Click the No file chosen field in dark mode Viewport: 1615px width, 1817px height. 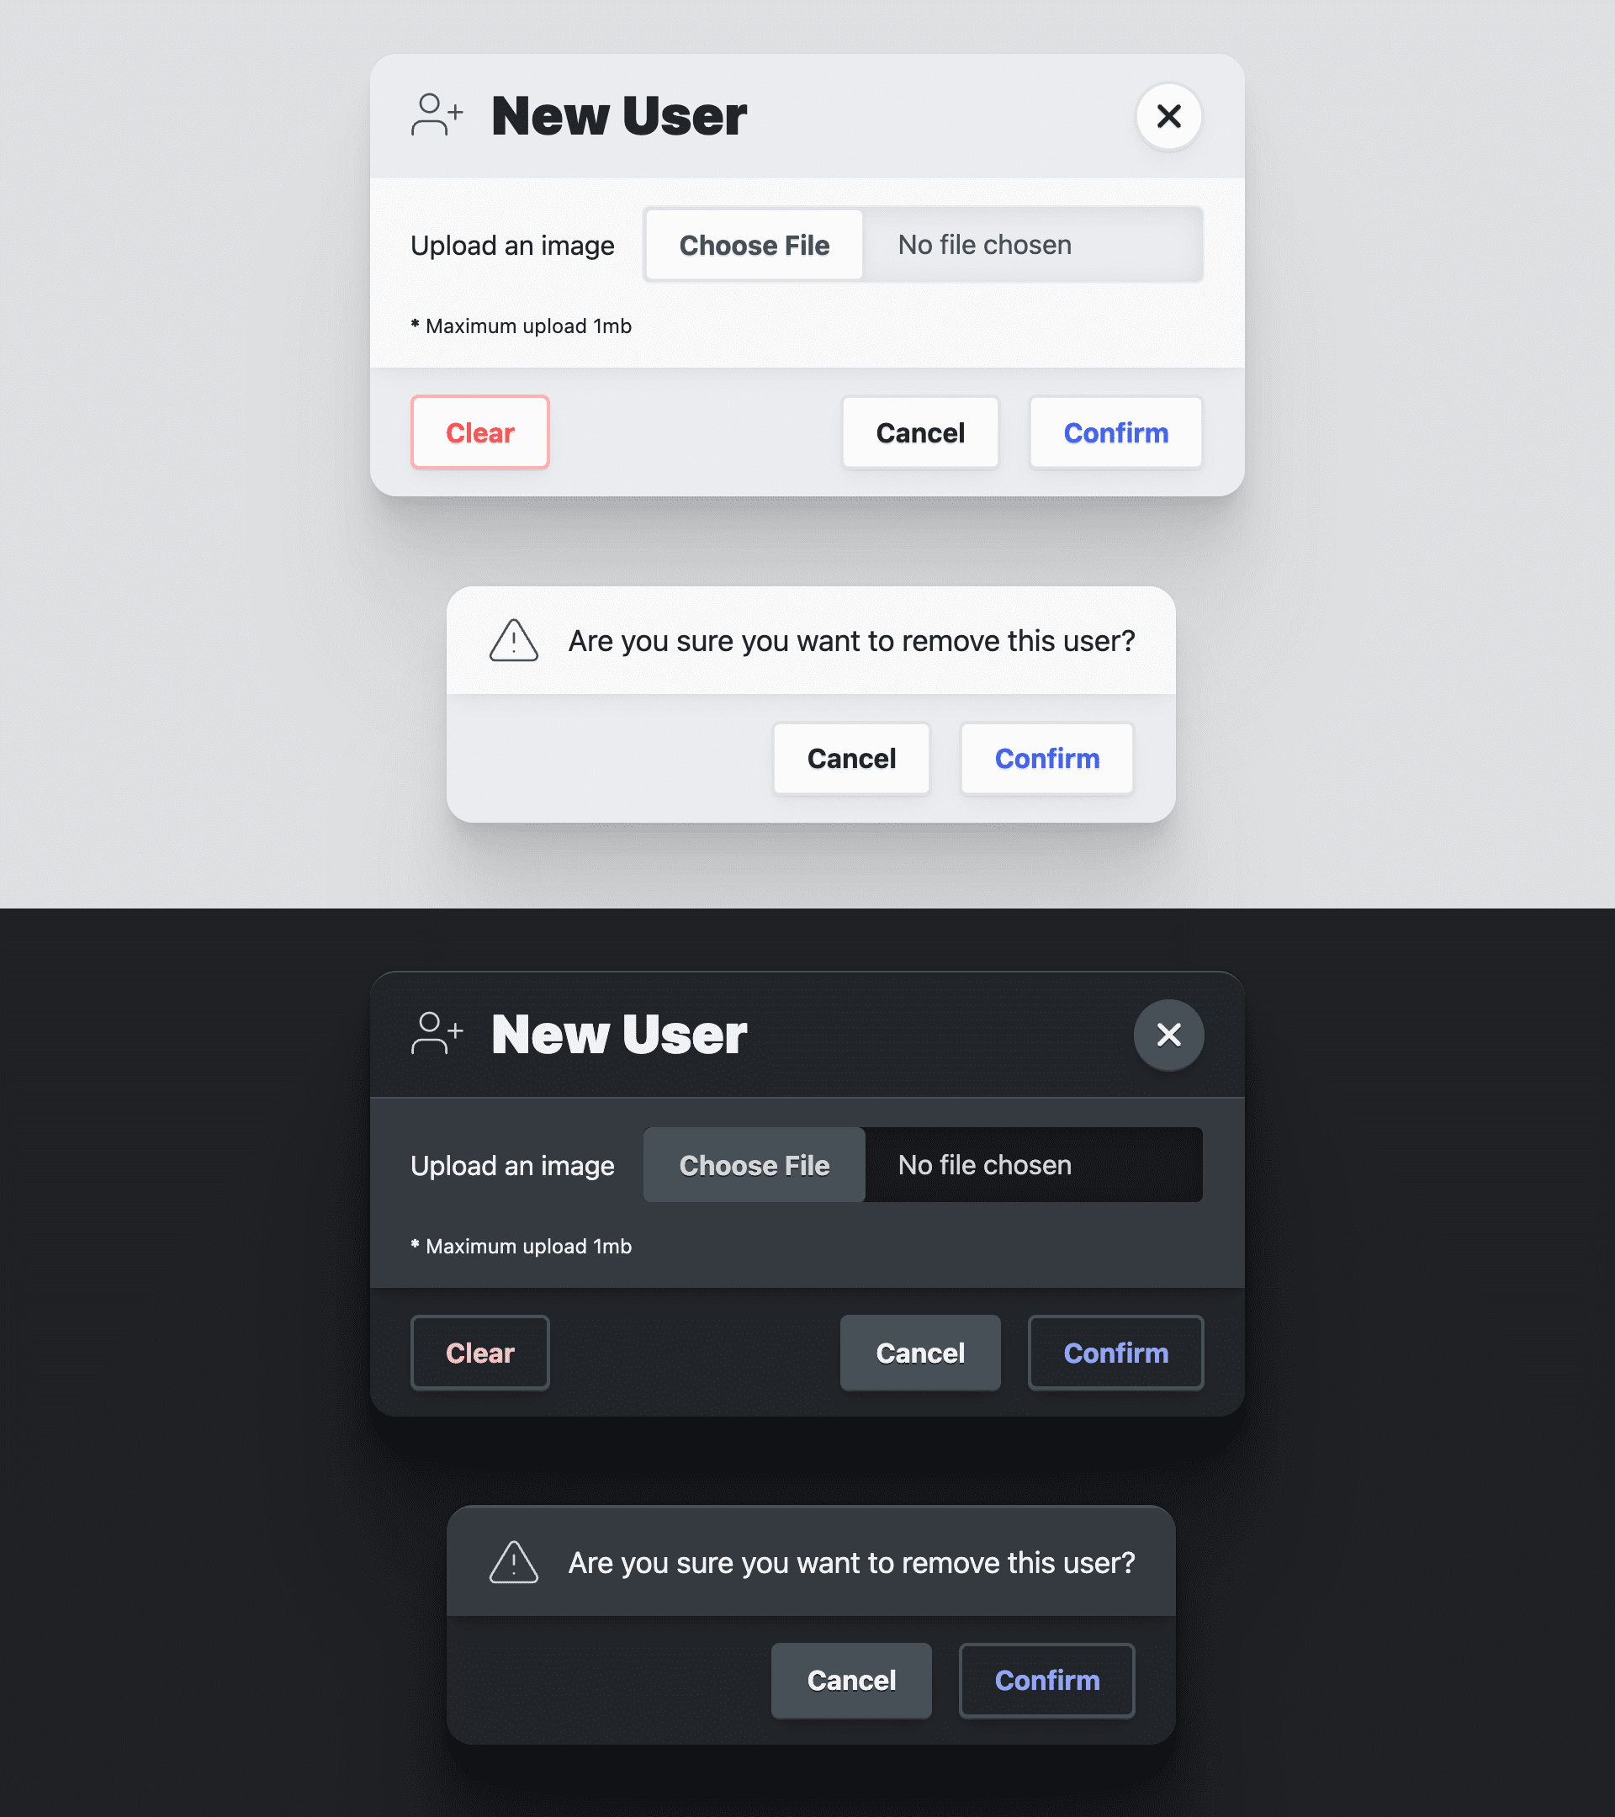tap(1034, 1164)
